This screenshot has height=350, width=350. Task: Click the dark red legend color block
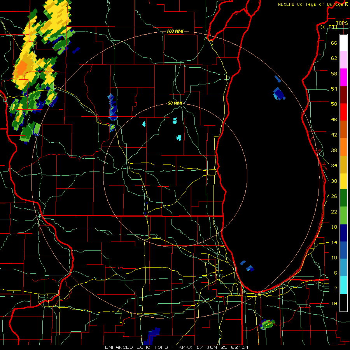[343, 94]
